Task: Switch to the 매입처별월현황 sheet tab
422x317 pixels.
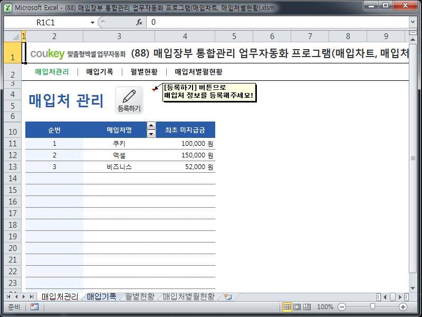Action: 189,297
